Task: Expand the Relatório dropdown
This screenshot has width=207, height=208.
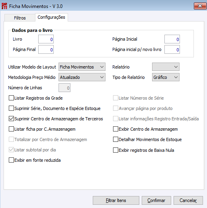Action: 166,67
